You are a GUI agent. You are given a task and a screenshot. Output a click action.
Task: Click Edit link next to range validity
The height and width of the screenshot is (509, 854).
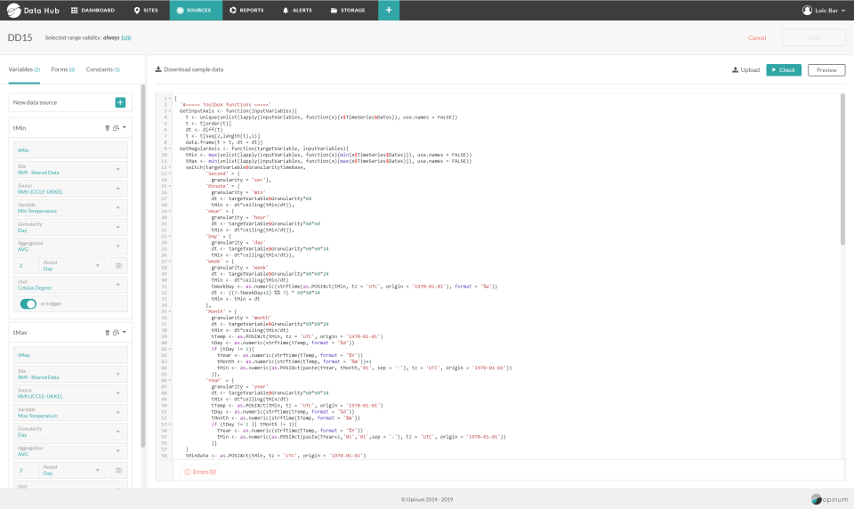(x=126, y=37)
